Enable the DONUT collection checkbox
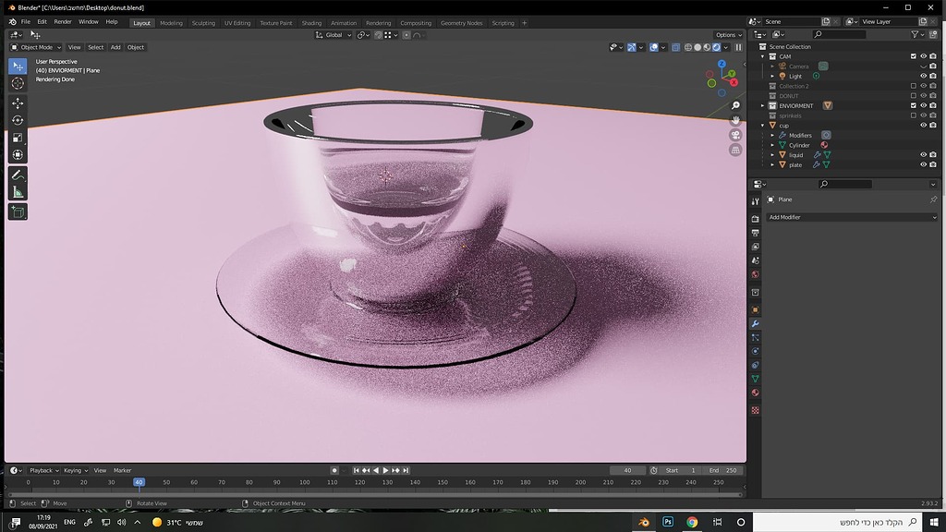The image size is (946, 532). 914,95
